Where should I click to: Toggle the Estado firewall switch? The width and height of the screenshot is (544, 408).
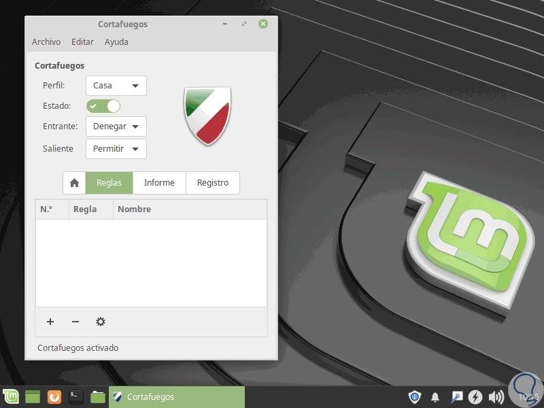[103, 106]
